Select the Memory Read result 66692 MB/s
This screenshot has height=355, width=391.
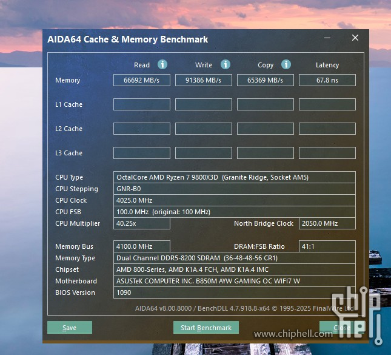coord(142,80)
